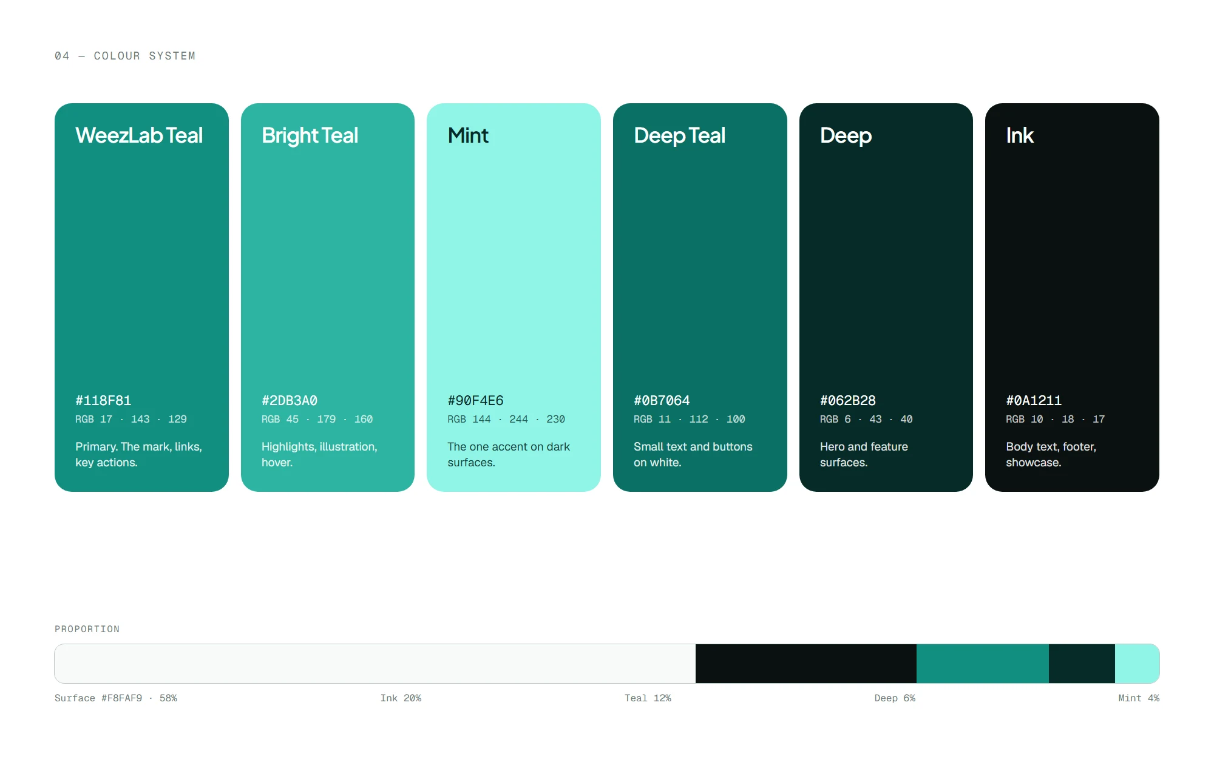Click RGB 144 · 244 · 230 value
This screenshot has height=759, width=1214.
506,419
